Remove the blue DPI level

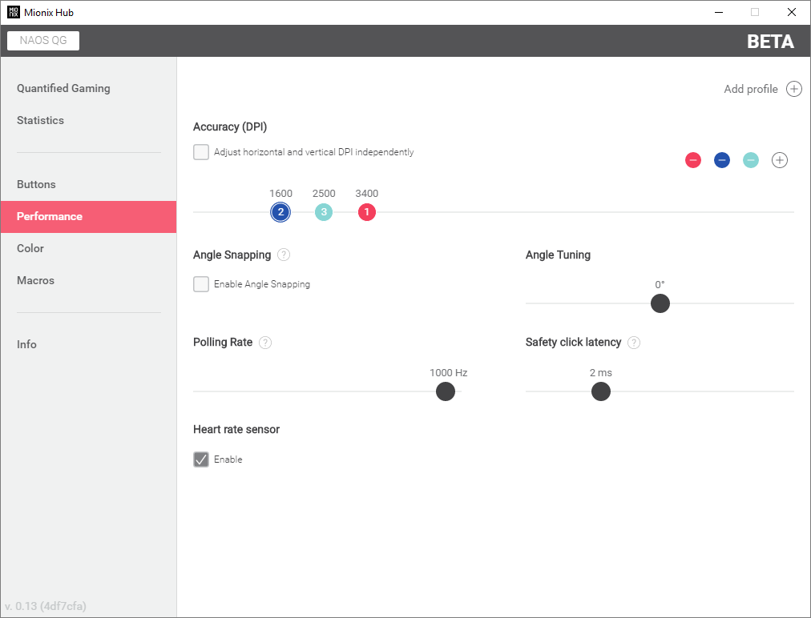[x=722, y=160]
